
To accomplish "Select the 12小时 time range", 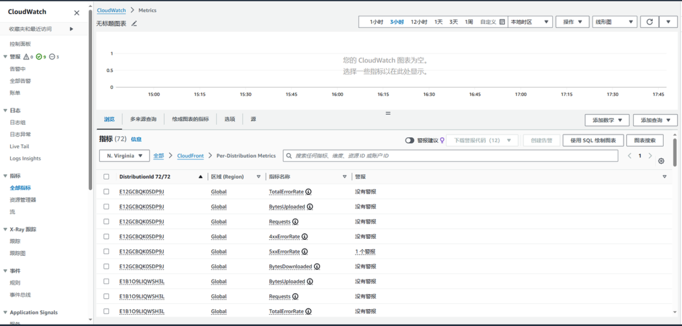I will [x=419, y=22].
